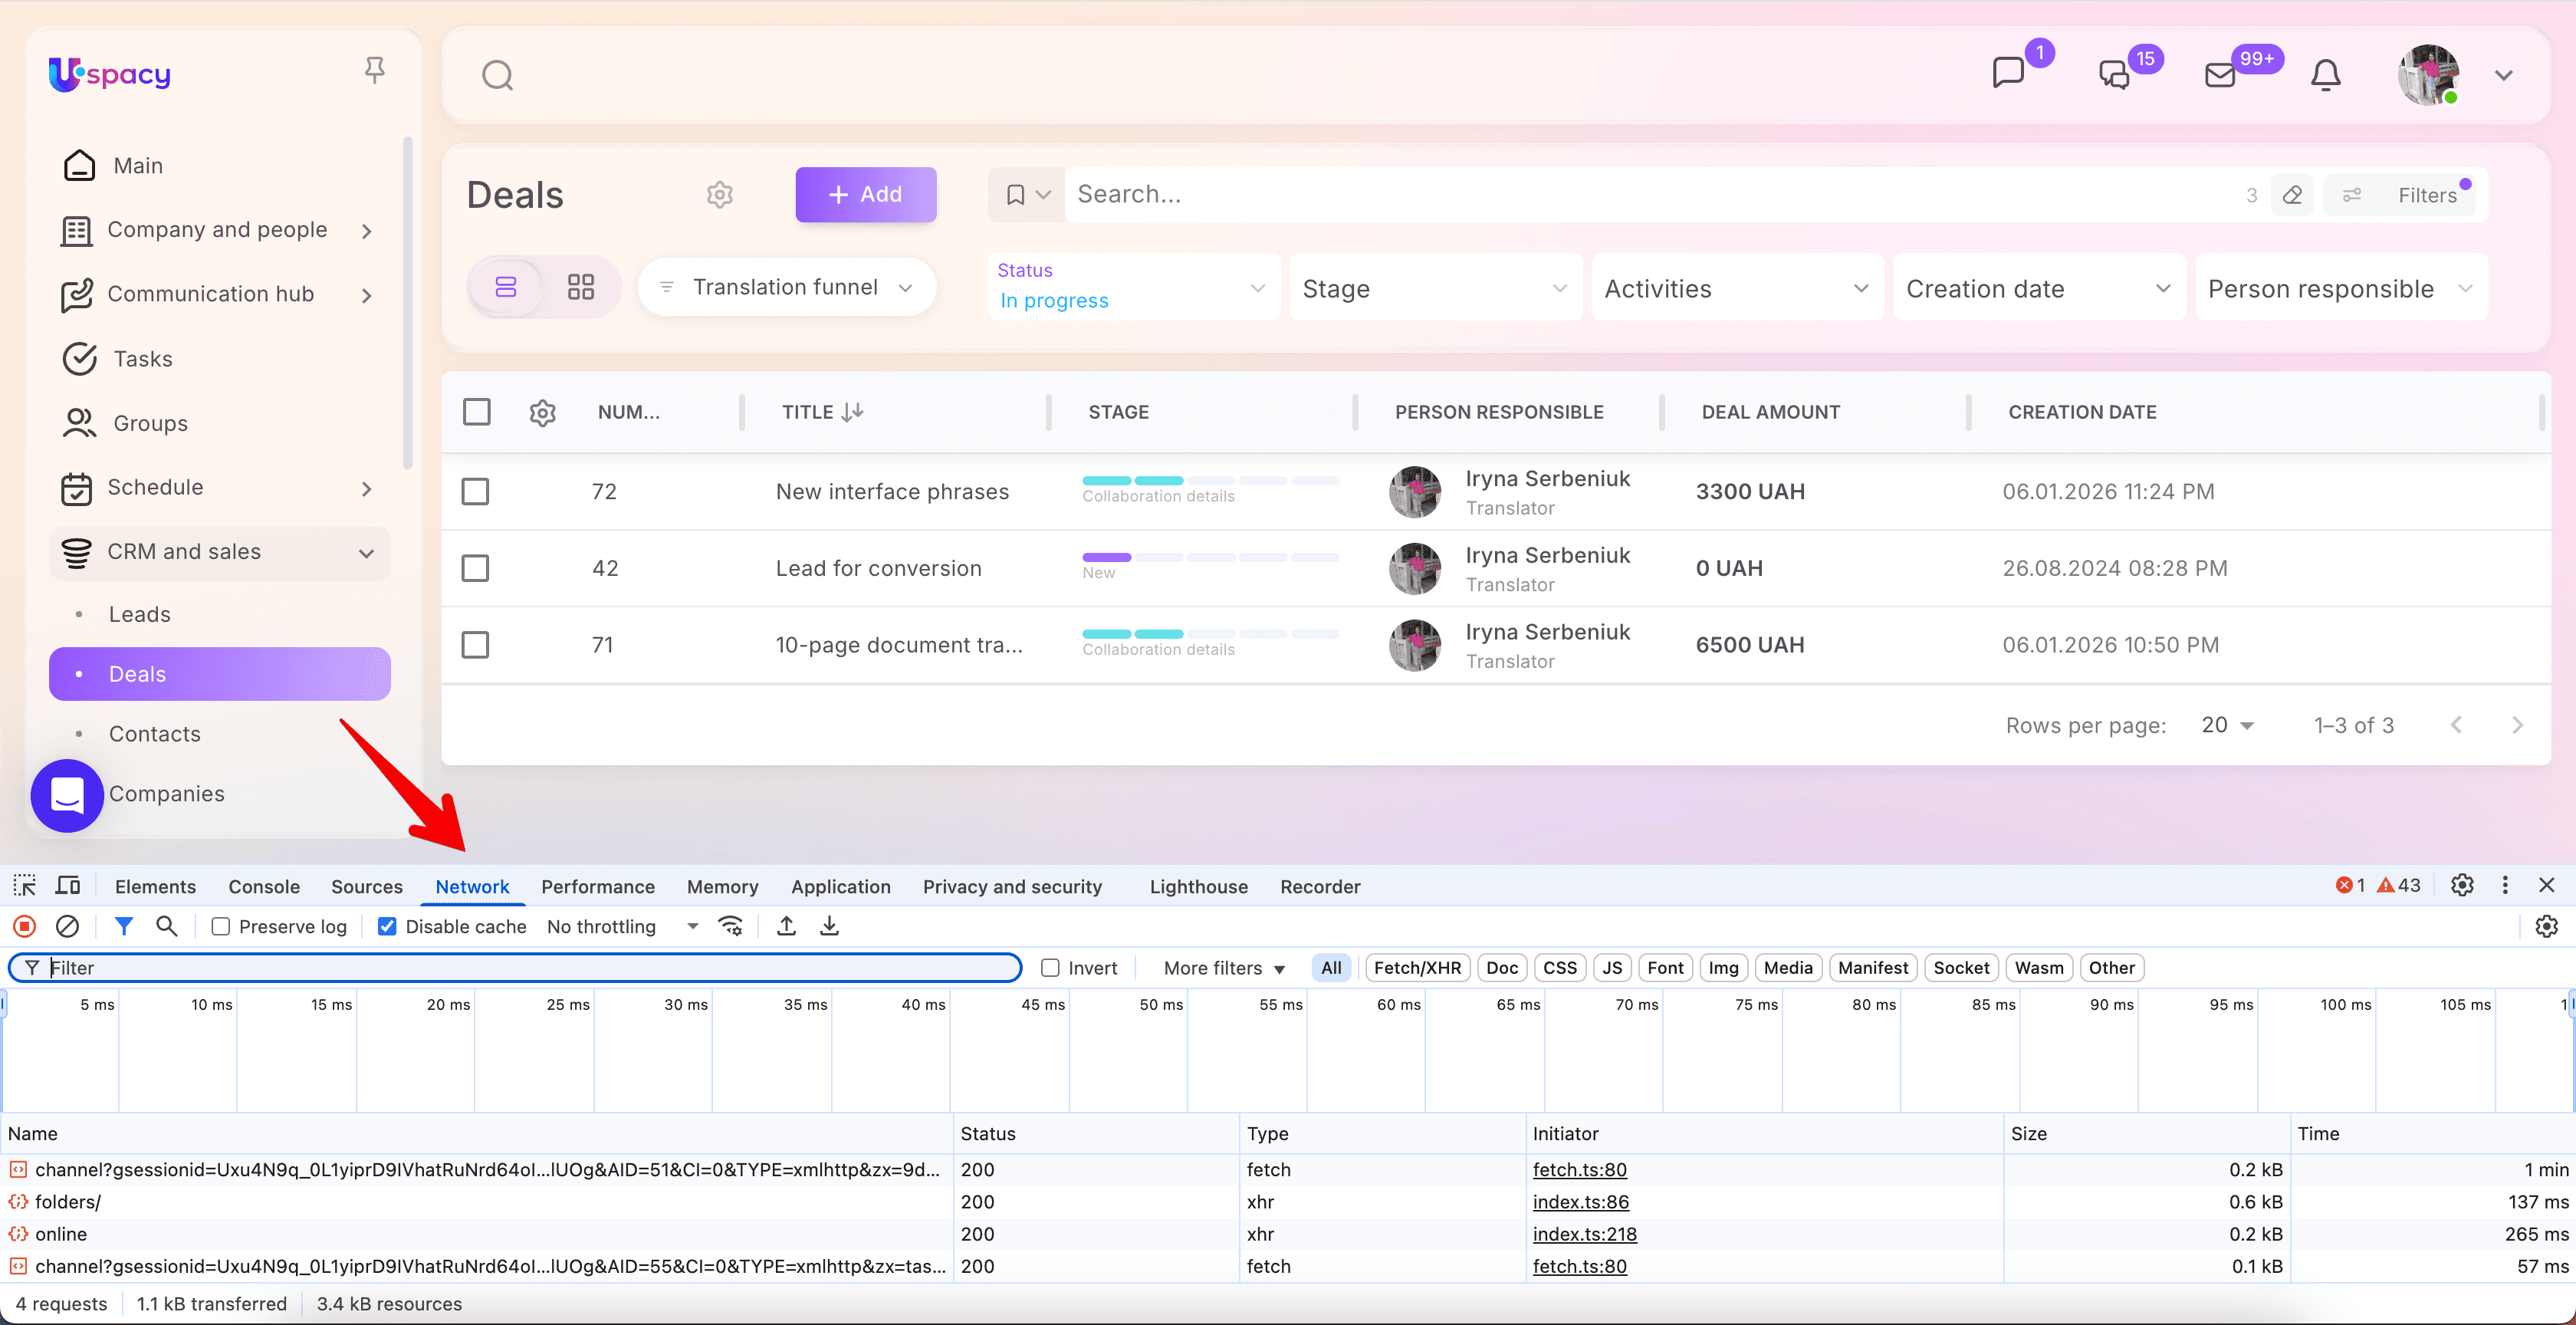2576x1325 pixels.
Task: Open the Translation funnel dropdown
Action: pos(786,287)
